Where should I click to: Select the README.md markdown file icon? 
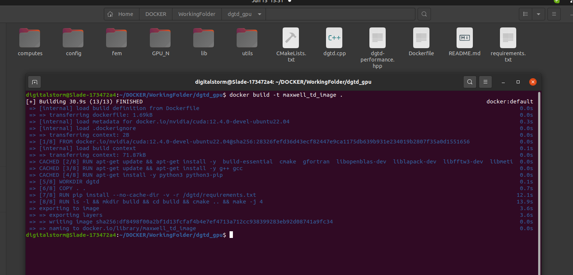tap(465, 38)
